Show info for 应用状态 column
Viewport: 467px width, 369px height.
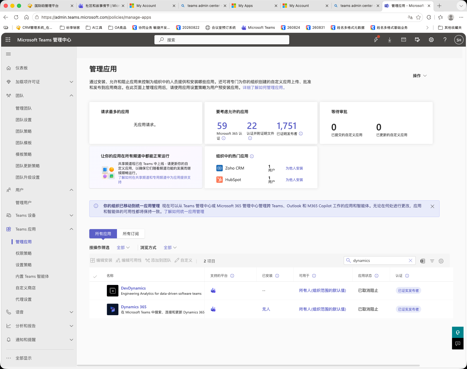[x=377, y=276]
